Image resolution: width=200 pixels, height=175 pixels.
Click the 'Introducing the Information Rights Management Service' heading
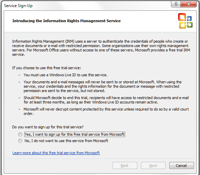[66, 21]
